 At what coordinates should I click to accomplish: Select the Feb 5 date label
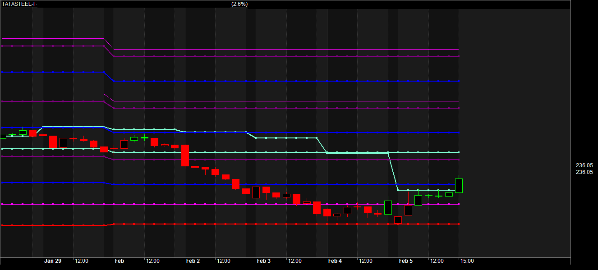(x=406, y=261)
